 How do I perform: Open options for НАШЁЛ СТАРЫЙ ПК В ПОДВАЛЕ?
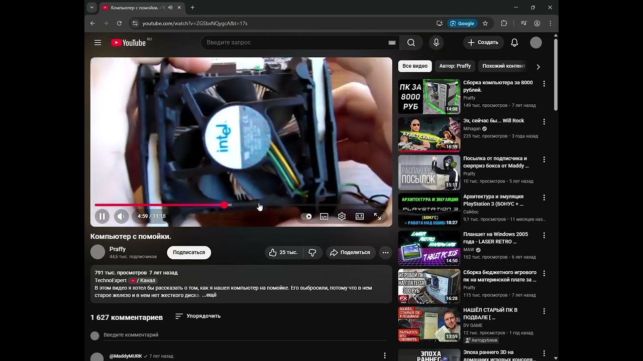tap(544, 311)
